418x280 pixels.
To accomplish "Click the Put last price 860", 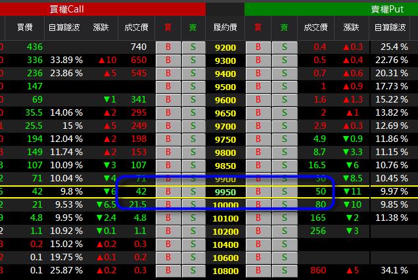I will (x=318, y=270).
